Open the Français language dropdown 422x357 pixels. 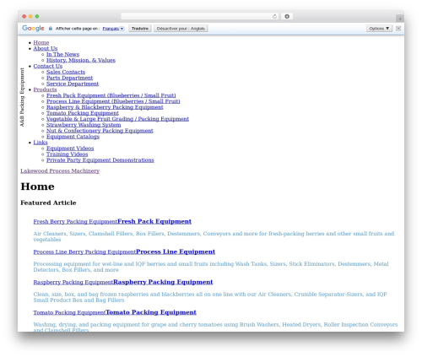[113, 29]
